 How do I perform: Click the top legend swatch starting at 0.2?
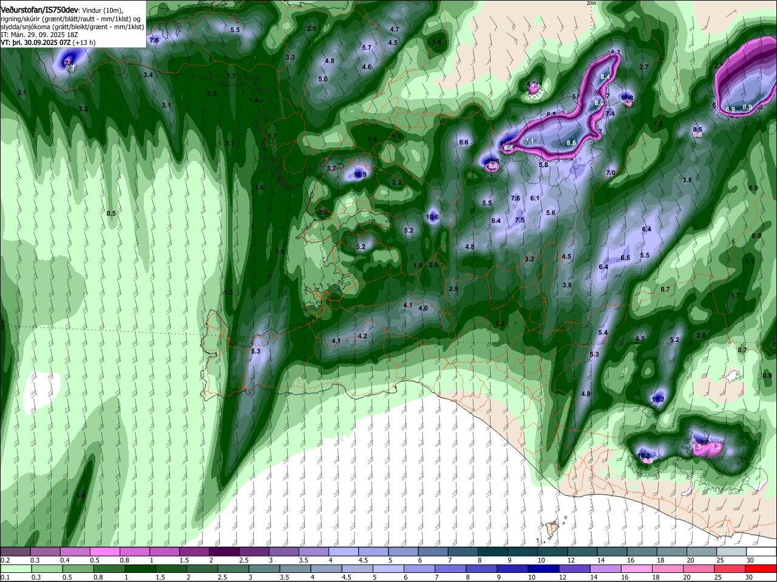pyautogui.click(x=15, y=551)
